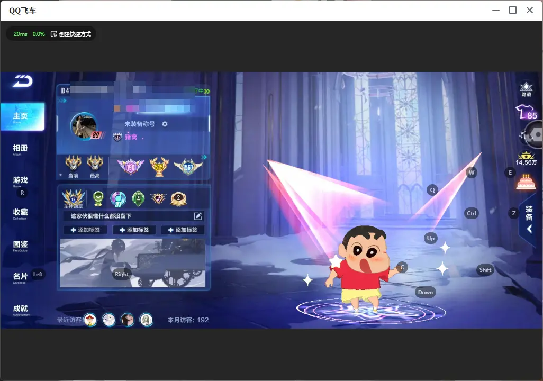The height and width of the screenshot is (381, 543).
Task: Maximize the QQ飞车 window
Action: click(513, 11)
